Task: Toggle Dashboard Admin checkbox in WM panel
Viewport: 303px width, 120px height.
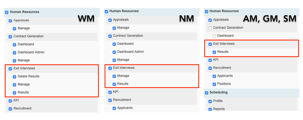Action: click(14, 53)
